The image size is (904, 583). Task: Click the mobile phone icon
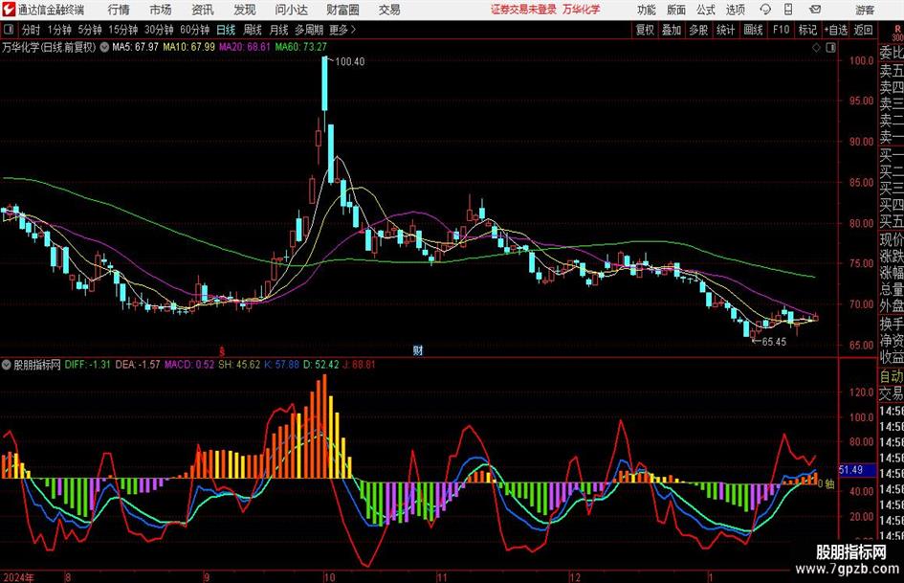(x=788, y=10)
